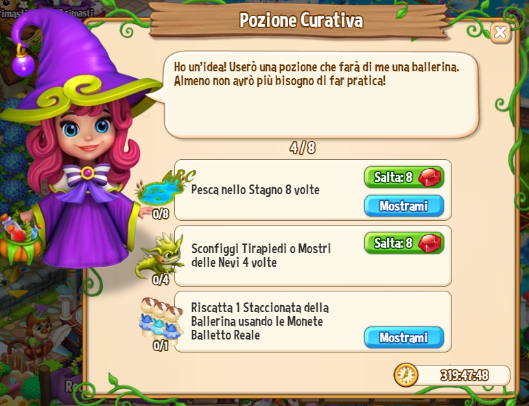Select the 'Pesca nello Stagno 8 volte' task row
This screenshot has height=406, width=529.
(x=313, y=190)
